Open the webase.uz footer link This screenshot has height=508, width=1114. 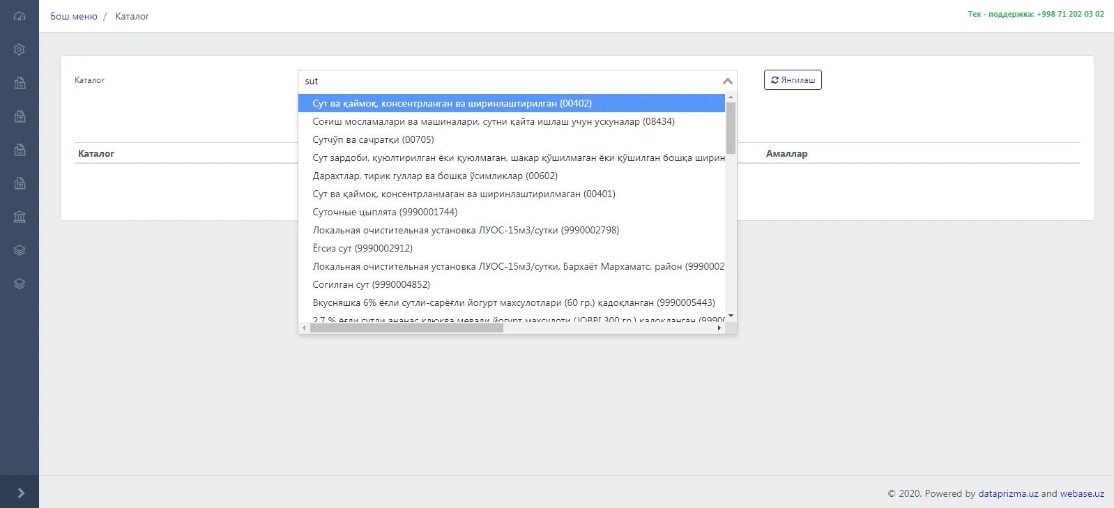point(1082,493)
